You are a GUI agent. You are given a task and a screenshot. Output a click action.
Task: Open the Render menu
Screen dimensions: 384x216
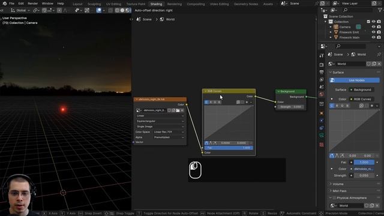point(32,4)
